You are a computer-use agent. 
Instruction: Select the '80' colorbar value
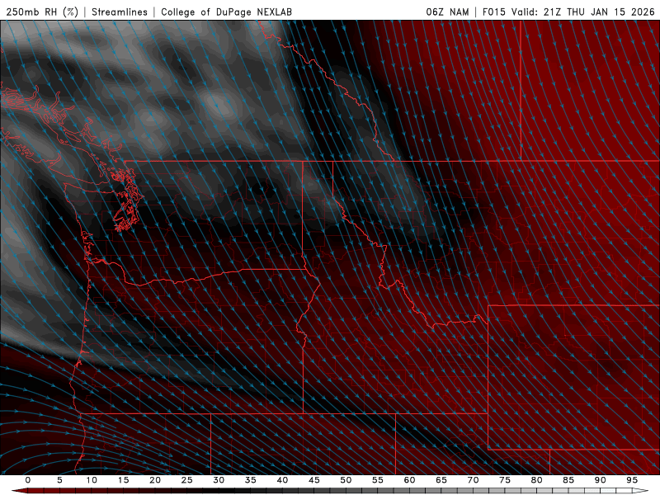[537, 480]
